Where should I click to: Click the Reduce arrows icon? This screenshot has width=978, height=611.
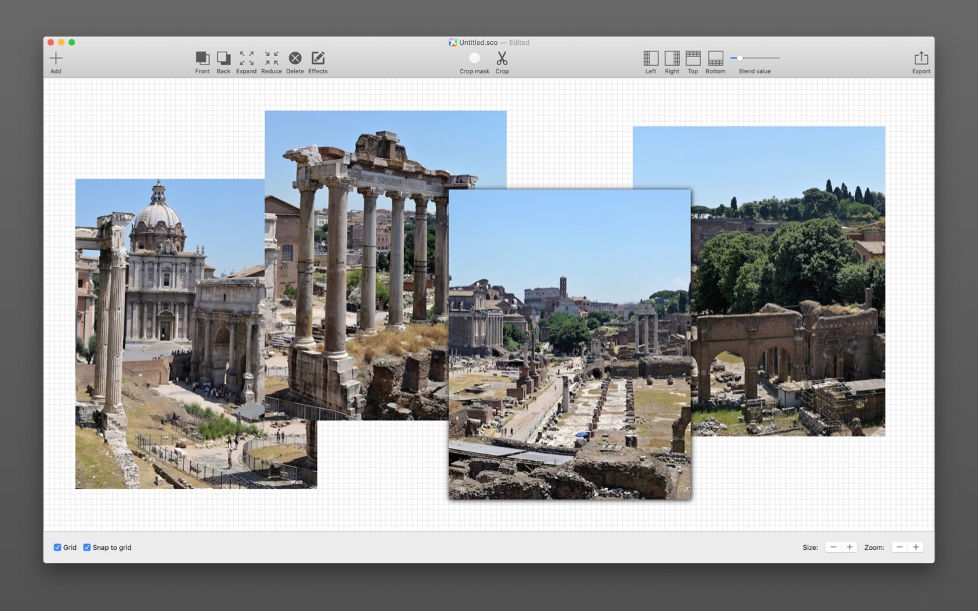click(x=271, y=58)
